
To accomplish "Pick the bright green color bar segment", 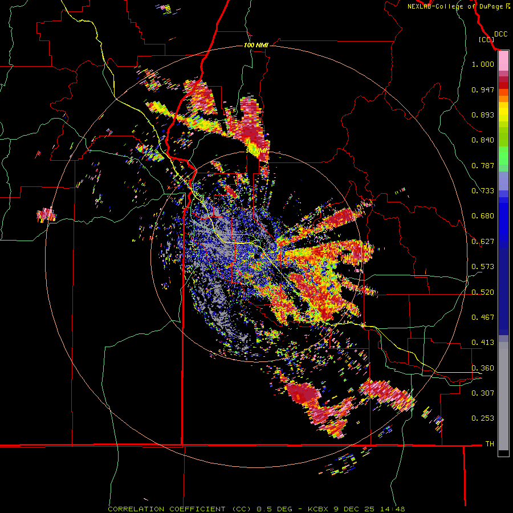I will coord(503,156).
